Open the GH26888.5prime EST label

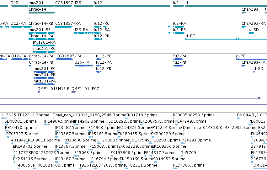(113, 141)
